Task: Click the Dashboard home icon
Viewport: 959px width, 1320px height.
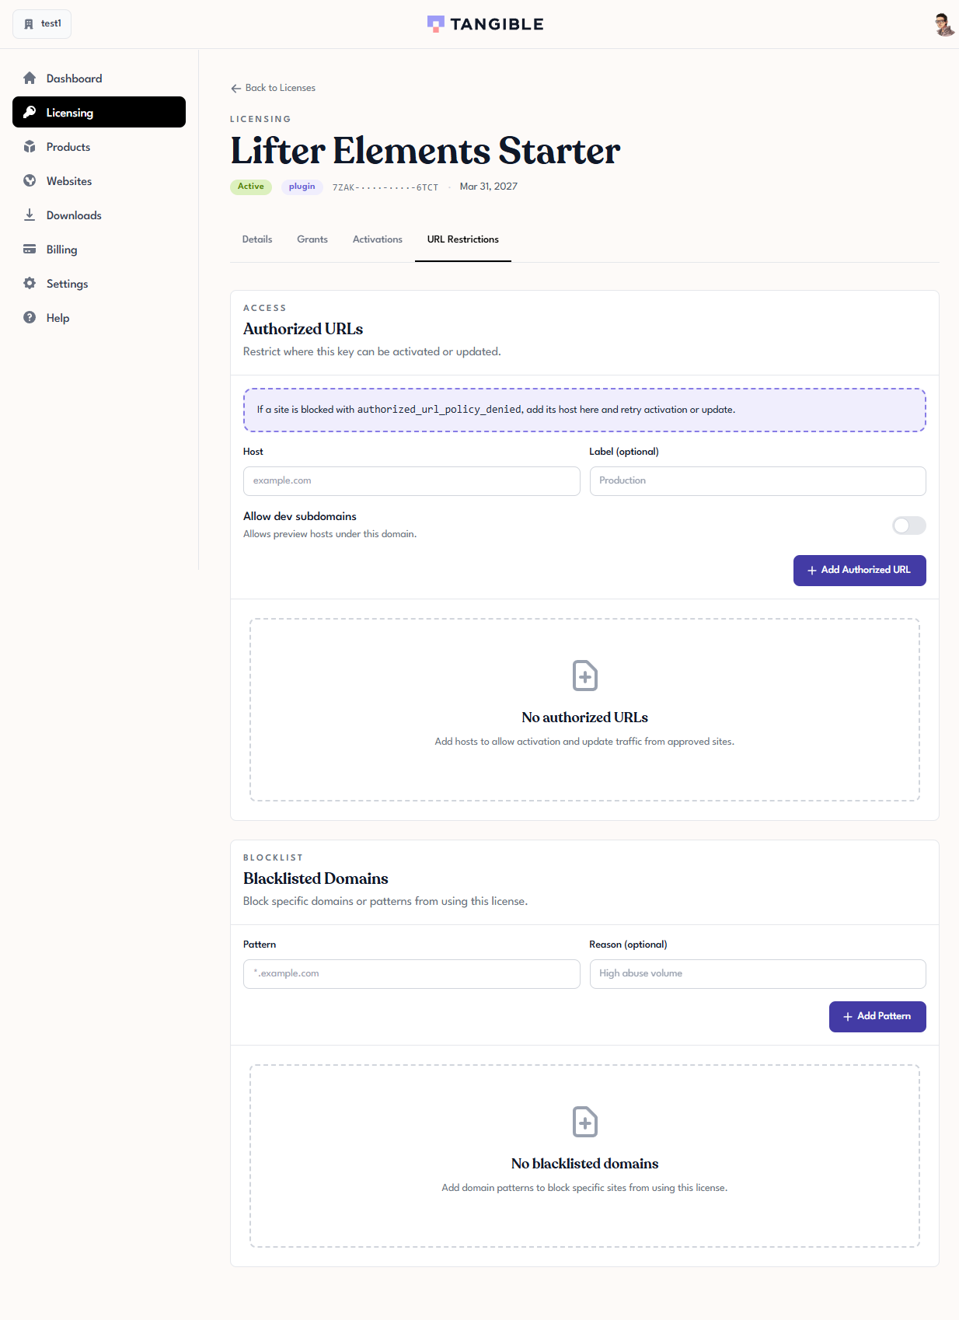Action: click(x=30, y=78)
